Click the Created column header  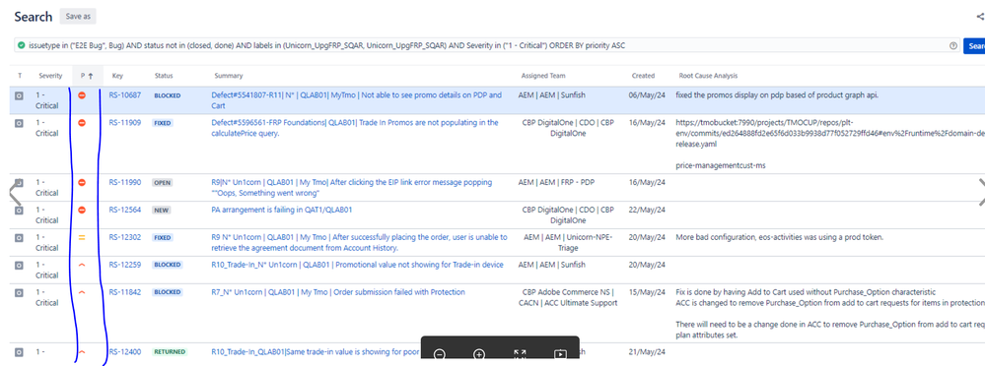point(643,76)
